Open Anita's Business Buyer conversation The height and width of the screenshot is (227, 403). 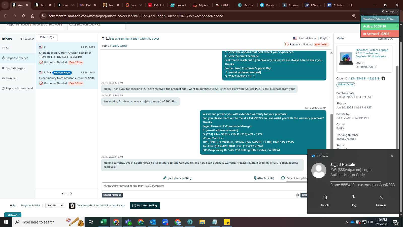coord(67,78)
